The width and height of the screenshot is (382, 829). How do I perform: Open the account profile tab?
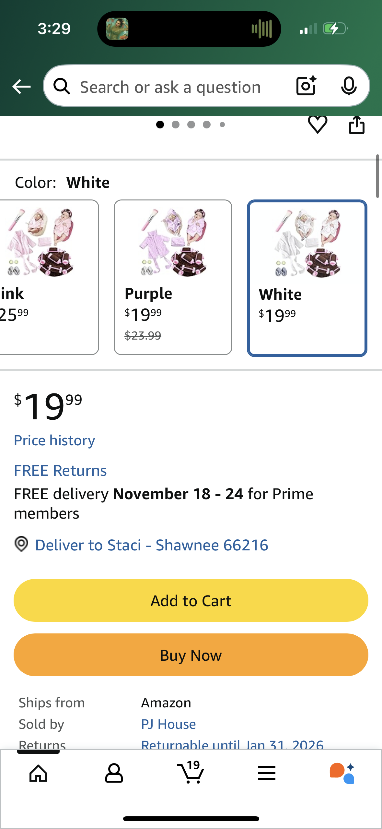tap(114, 773)
